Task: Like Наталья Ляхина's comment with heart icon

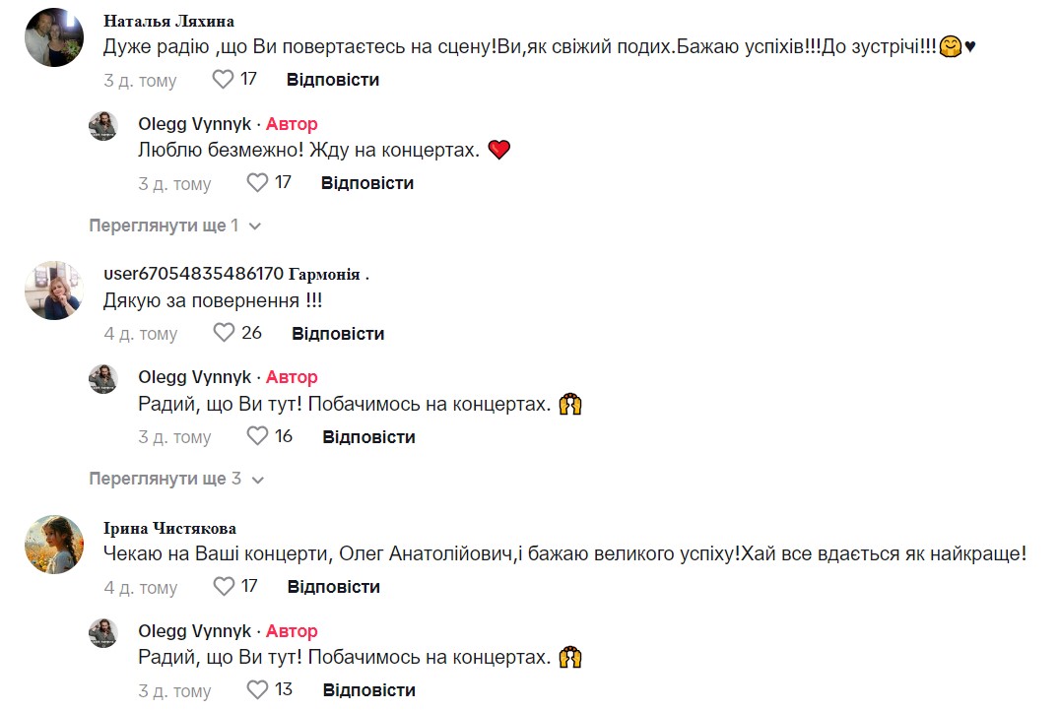Action: click(x=224, y=80)
